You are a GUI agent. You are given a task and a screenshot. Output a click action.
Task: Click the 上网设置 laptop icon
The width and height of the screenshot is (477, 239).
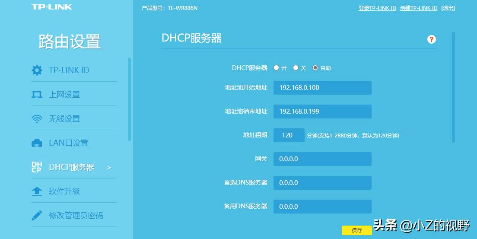37,95
